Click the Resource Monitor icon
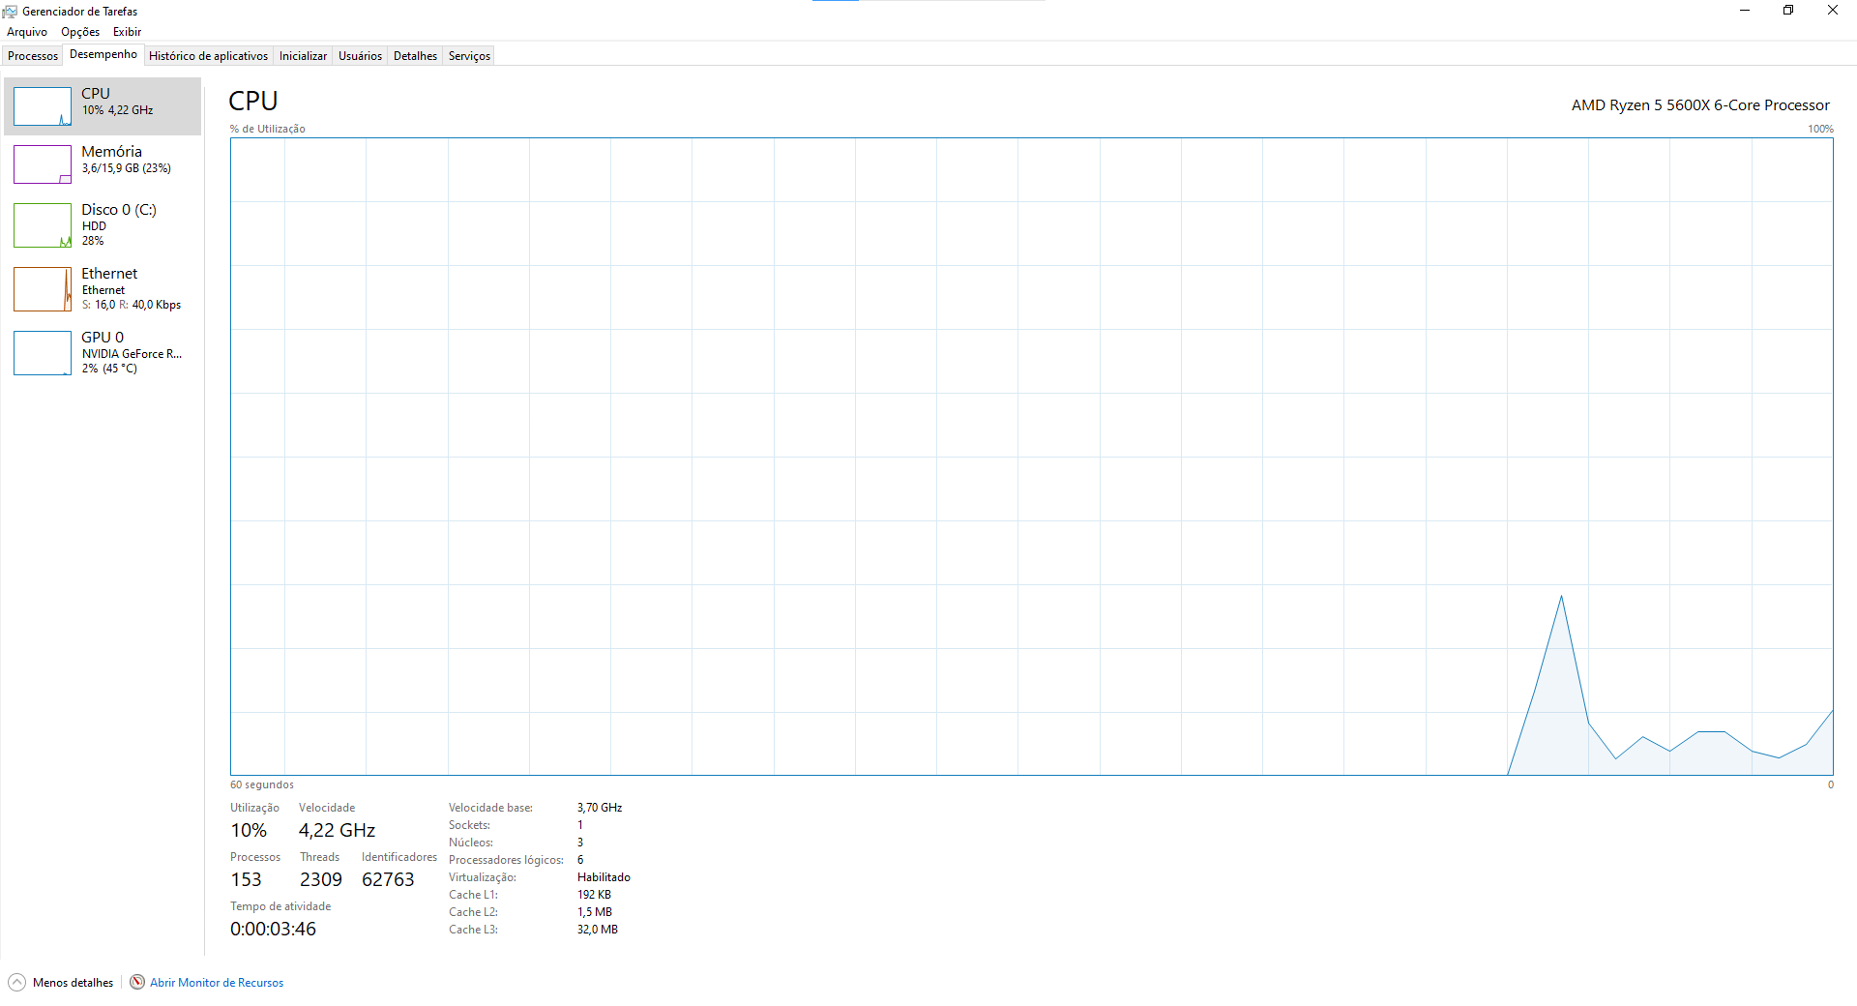 (137, 983)
